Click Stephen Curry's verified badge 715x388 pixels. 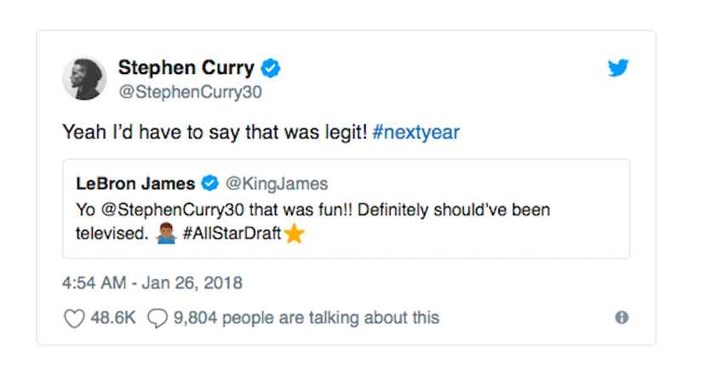[x=271, y=68]
